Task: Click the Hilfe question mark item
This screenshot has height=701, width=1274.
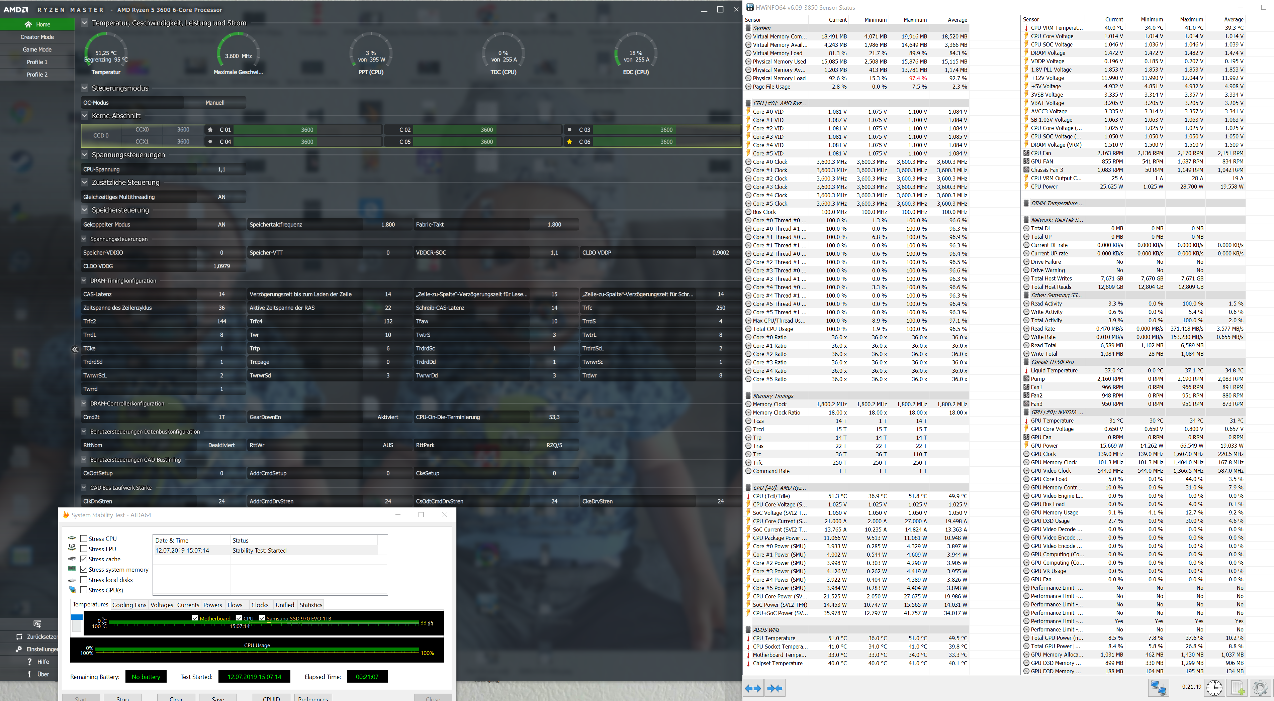Action: (37, 662)
